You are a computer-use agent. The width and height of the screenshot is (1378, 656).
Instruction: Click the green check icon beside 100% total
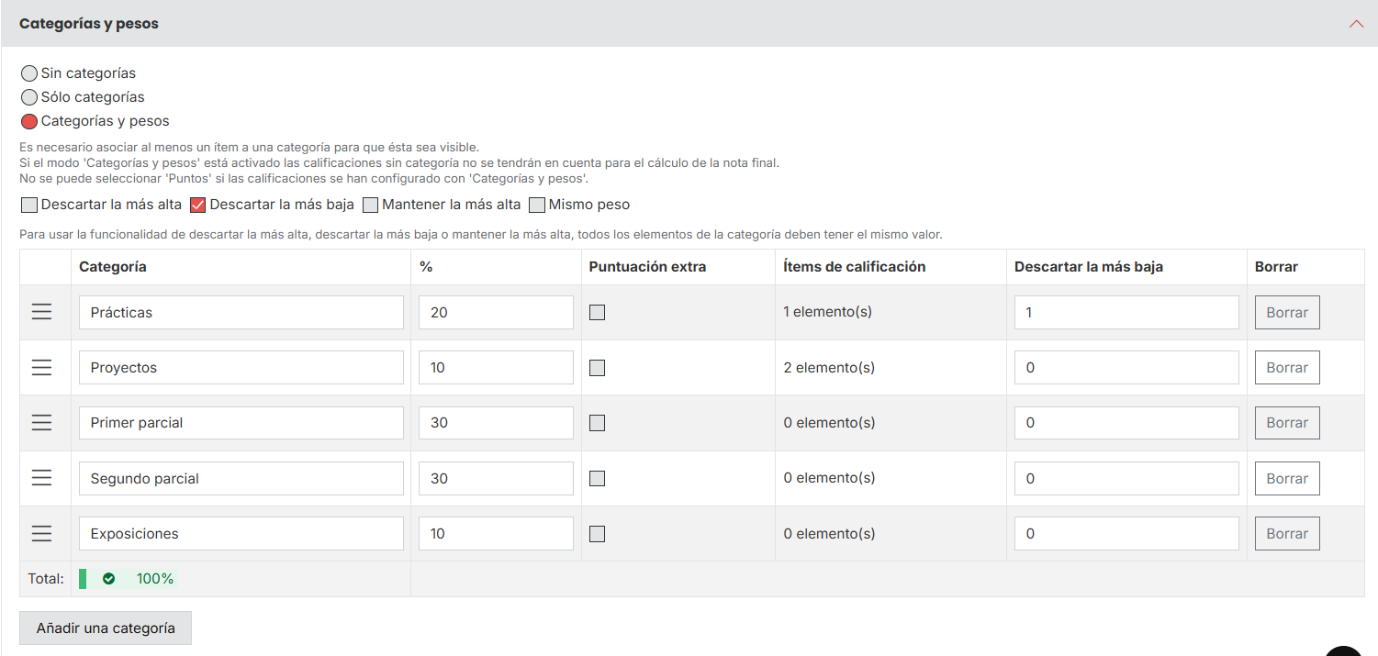point(108,579)
